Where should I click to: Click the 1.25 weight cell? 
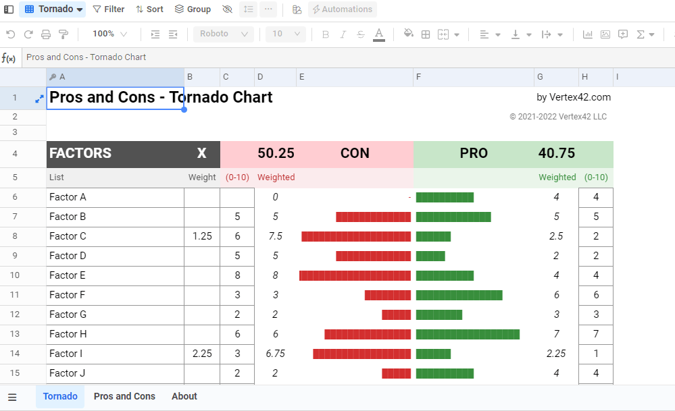pos(202,236)
